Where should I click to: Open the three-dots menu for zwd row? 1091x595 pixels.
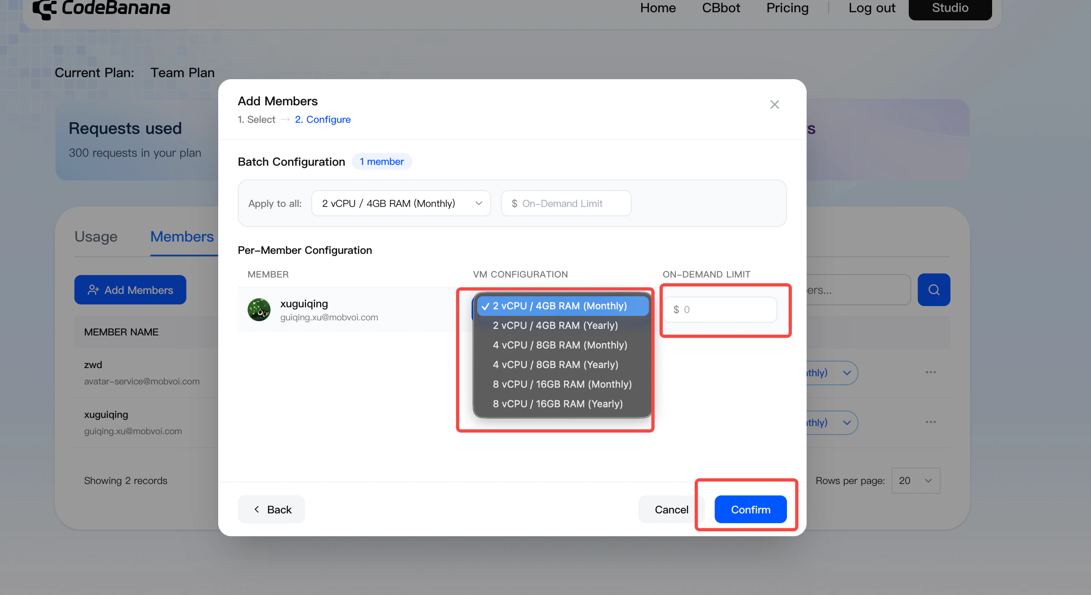(930, 372)
